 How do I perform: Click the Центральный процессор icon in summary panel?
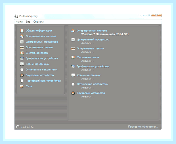(73, 40)
